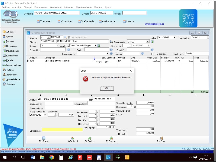Open Facturas in the sidebar

[8, 41]
